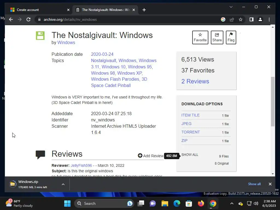This screenshot has width=280, height=210.
Task: Flag this archive item
Action: click(x=231, y=37)
